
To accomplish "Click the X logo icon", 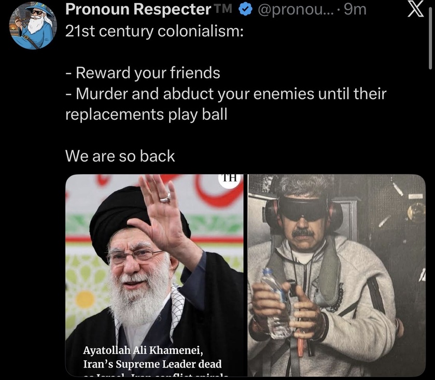I will 416,10.
